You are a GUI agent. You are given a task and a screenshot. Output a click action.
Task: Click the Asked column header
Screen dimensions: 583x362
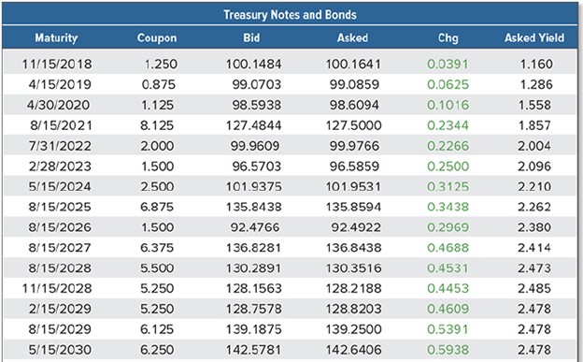click(x=352, y=37)
